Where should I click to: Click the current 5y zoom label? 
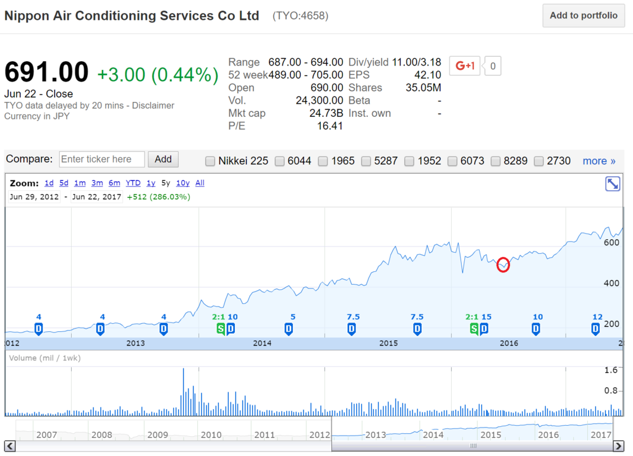click(166, 183)
